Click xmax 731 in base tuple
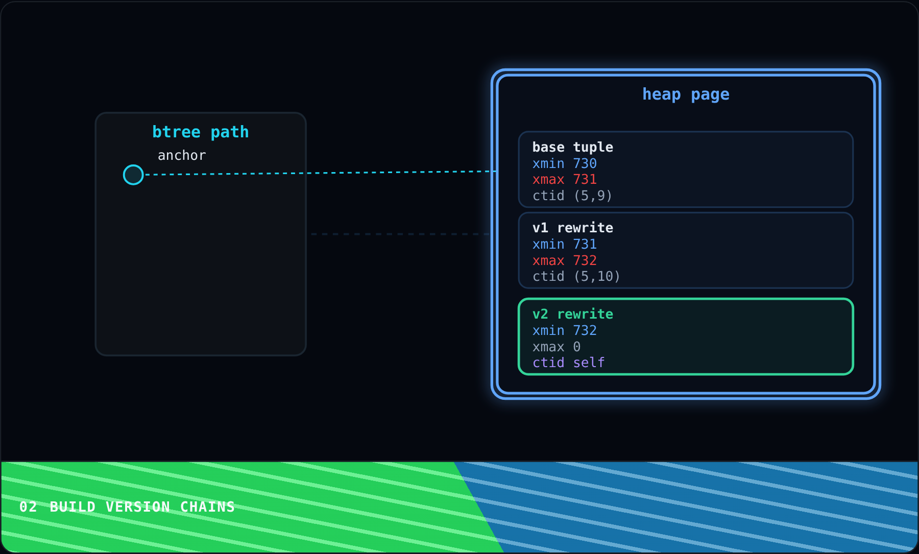The image size is (919, 554). pos(565,179)
